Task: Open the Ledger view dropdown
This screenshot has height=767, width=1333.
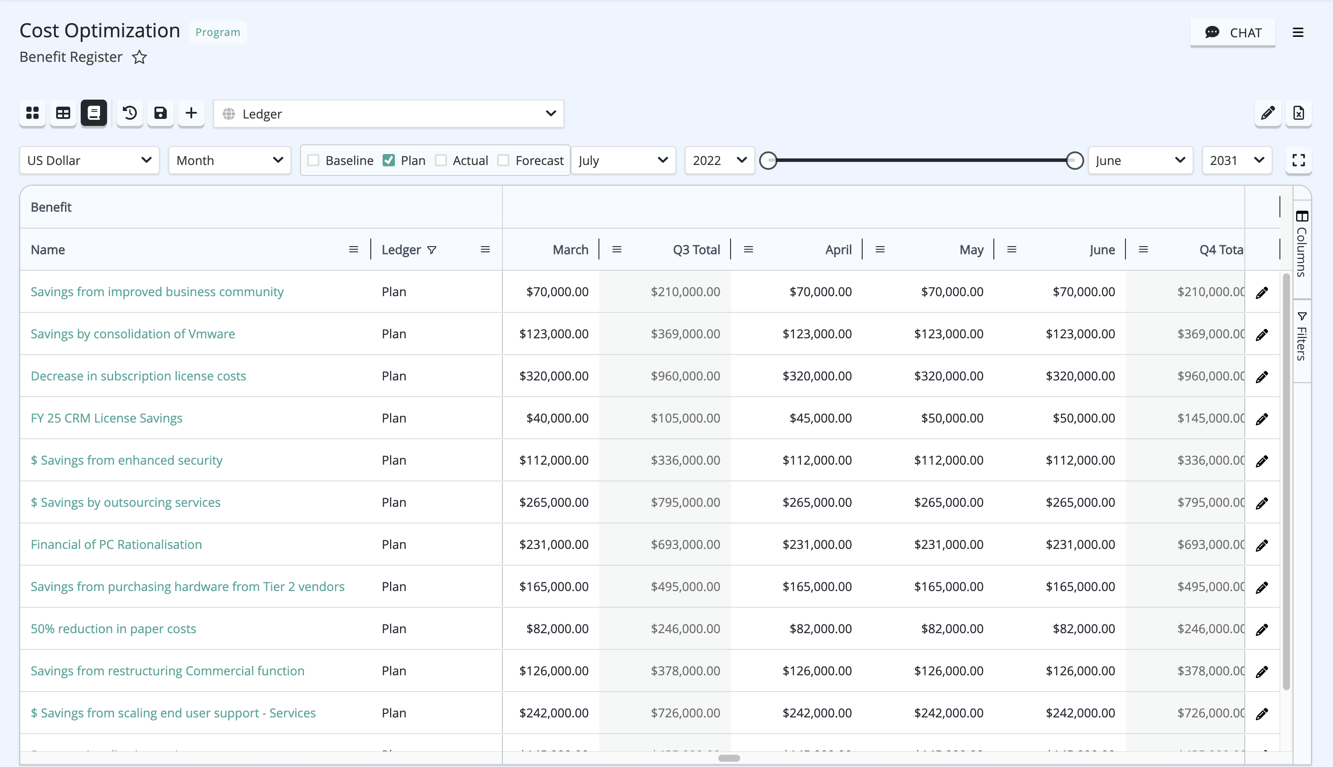Action: tap(389, 114)
